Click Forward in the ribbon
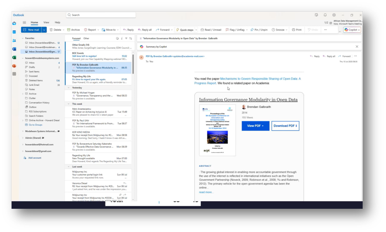The height and width of the screenshot is (232, 386). click(x=163, y=30)
